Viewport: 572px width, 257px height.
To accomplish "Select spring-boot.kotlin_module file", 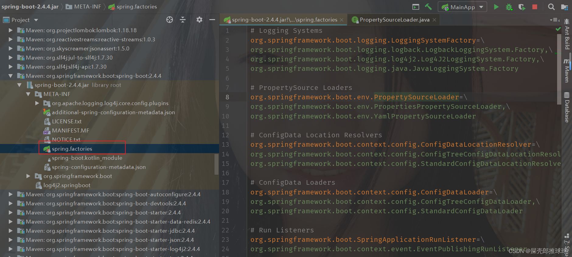I will 87,158.
